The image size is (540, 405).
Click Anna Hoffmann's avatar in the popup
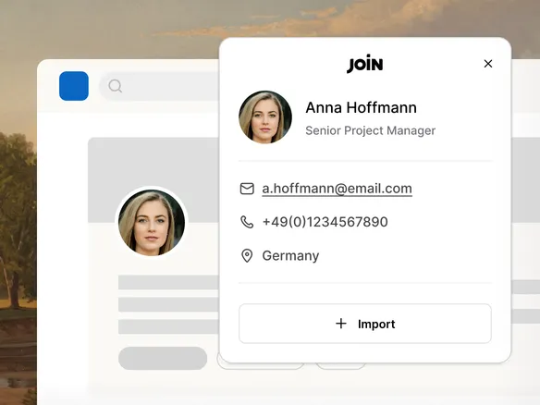pyautogui.click(x=265, y=117)
